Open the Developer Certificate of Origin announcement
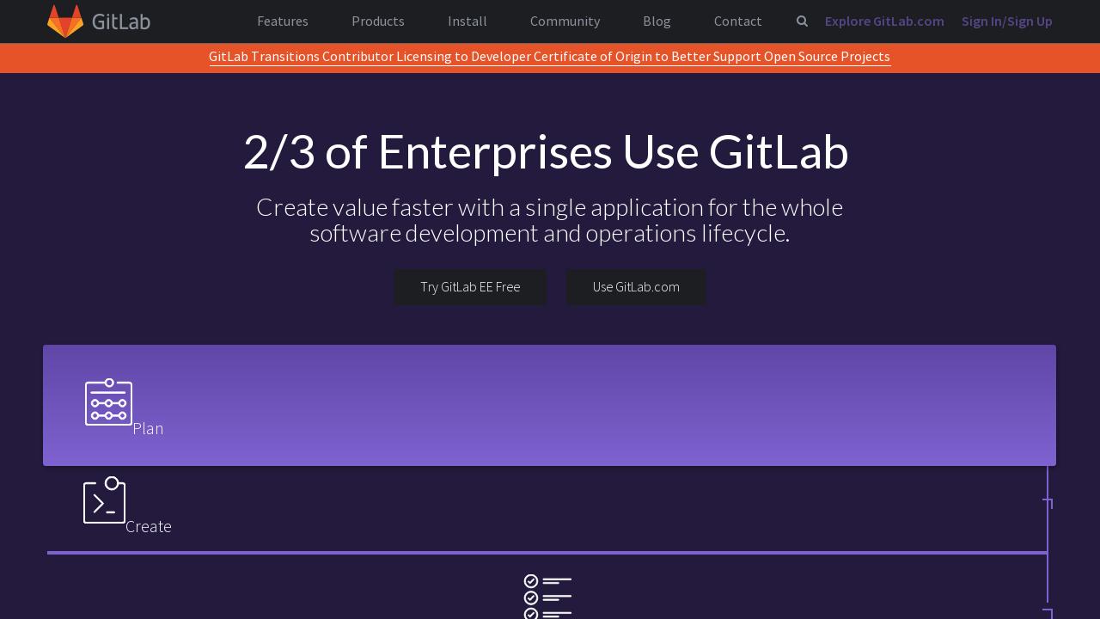Screen dimensions: 1100x619 click(x=550, y=57)
